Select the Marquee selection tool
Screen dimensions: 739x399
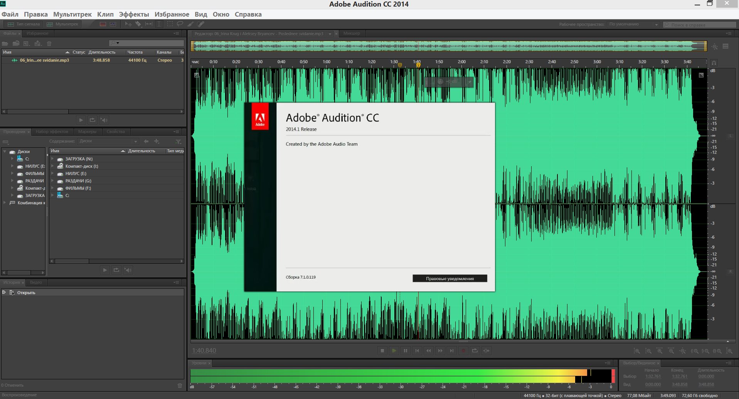pos(170,24)
